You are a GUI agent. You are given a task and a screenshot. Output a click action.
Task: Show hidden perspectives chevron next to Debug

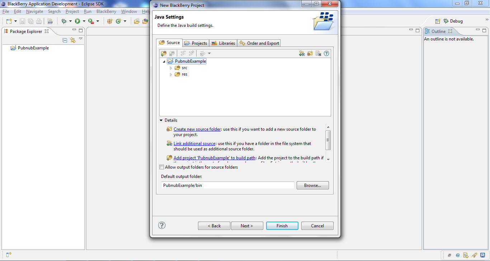point(487,20)
